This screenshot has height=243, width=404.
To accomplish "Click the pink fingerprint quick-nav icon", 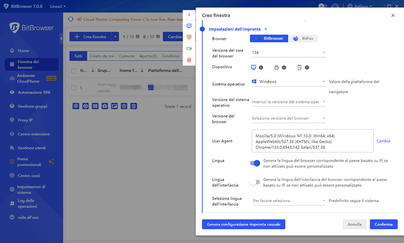I will 189,60.
